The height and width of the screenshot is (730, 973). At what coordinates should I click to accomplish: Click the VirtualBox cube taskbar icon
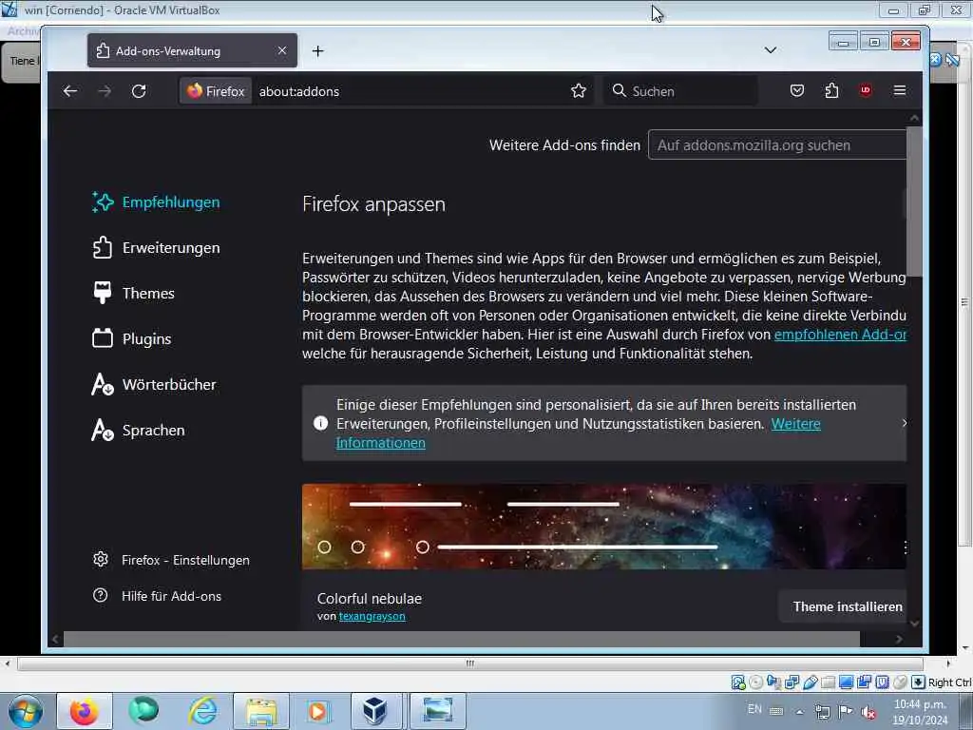(x=376, y=711)
